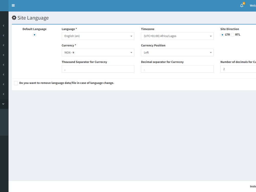Screen dimensions: 256x192
Task: Choose LTR site direction
Action: pos(222,35)
